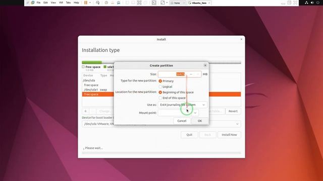
Task: Send Ctrl+Alt+Del to the virtual machine
Action: [97, 3]
